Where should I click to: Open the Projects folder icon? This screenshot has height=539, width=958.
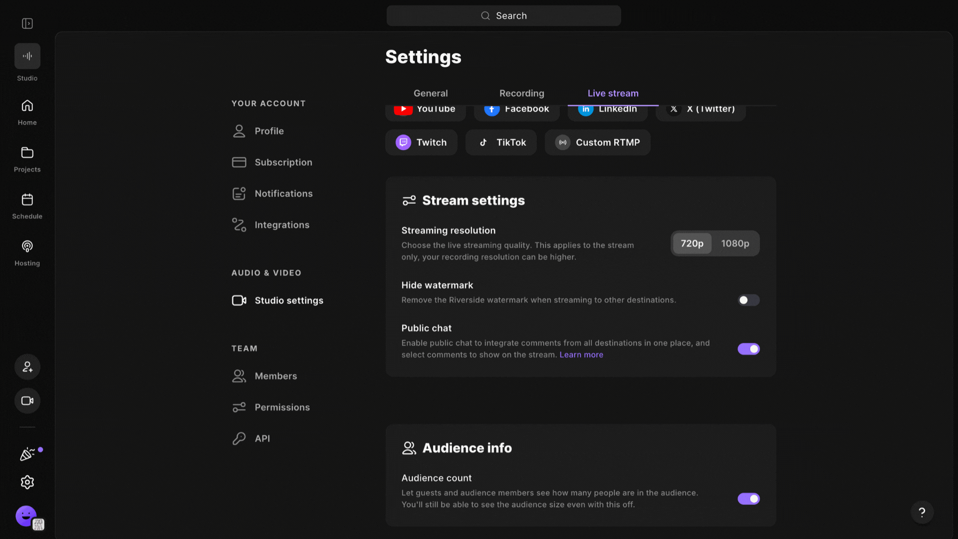(x=27, y=153)
